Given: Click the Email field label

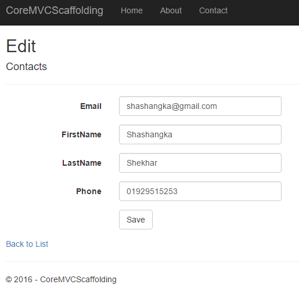Looking at the screenshot, I should coord(91,106).
